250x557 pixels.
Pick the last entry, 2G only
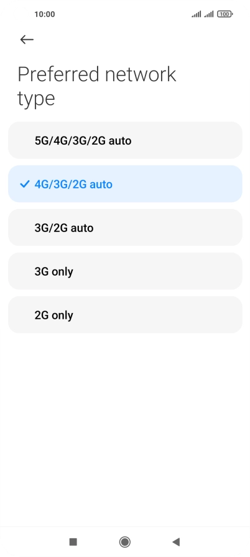pyautogui.click(x=125, y=315)
